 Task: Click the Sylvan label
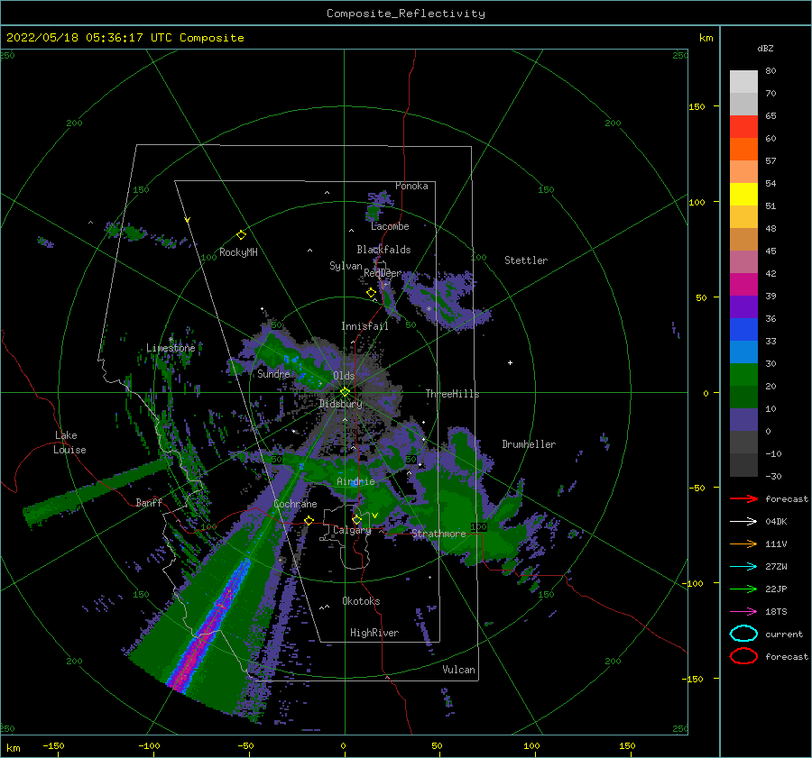pyautogui.click(x=346, y=266)
